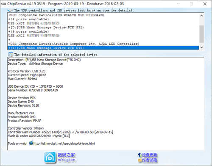Viewport: 212px width, 166px height.
Task: Select the SINO WEALTH USB KEYBOARD device row
Action: 103,15
